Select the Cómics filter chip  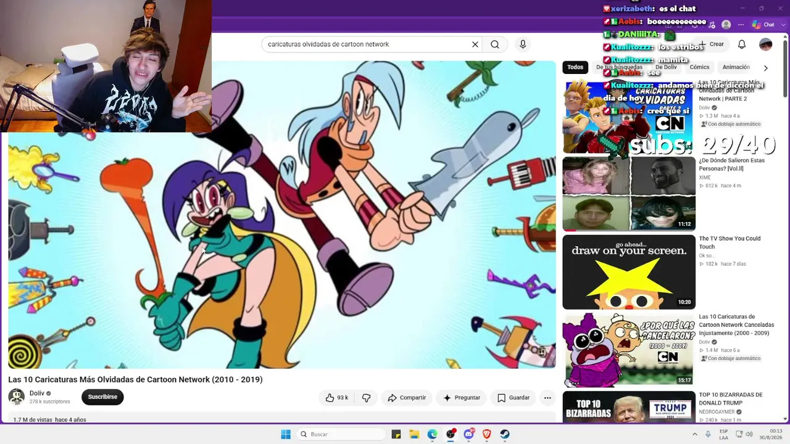(x=699, y=67)
